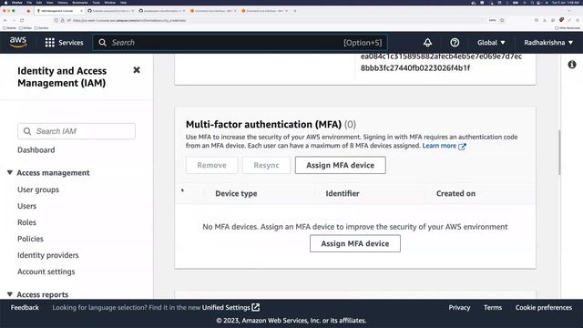Click the browser back arrow
Screen dimensions: 583x328
click(x=5, y=20)
